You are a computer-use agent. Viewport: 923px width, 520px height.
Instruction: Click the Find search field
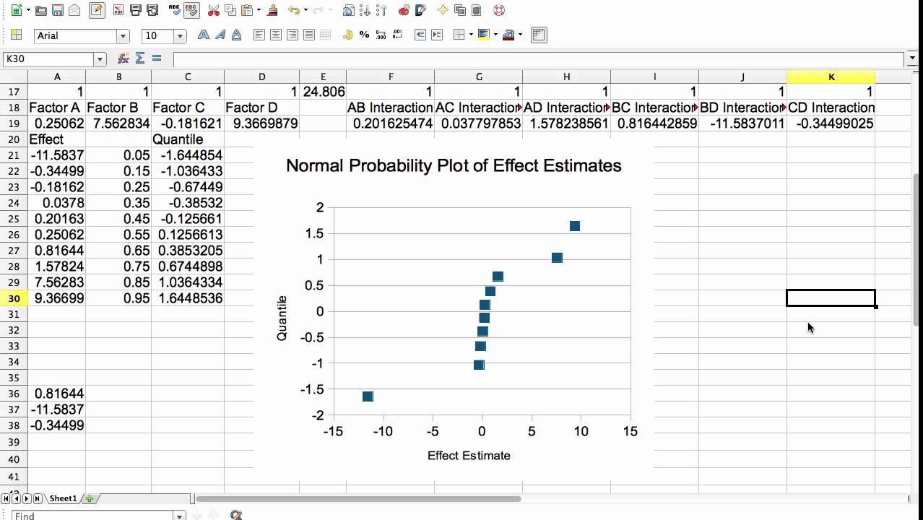coord(92,516)
